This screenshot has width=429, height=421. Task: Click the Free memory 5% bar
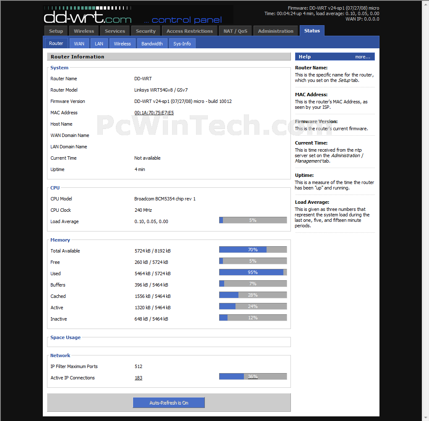pos(253,261)
